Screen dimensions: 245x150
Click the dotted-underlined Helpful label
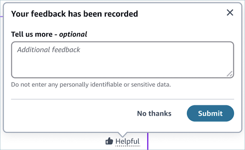[x=127, y=141]
